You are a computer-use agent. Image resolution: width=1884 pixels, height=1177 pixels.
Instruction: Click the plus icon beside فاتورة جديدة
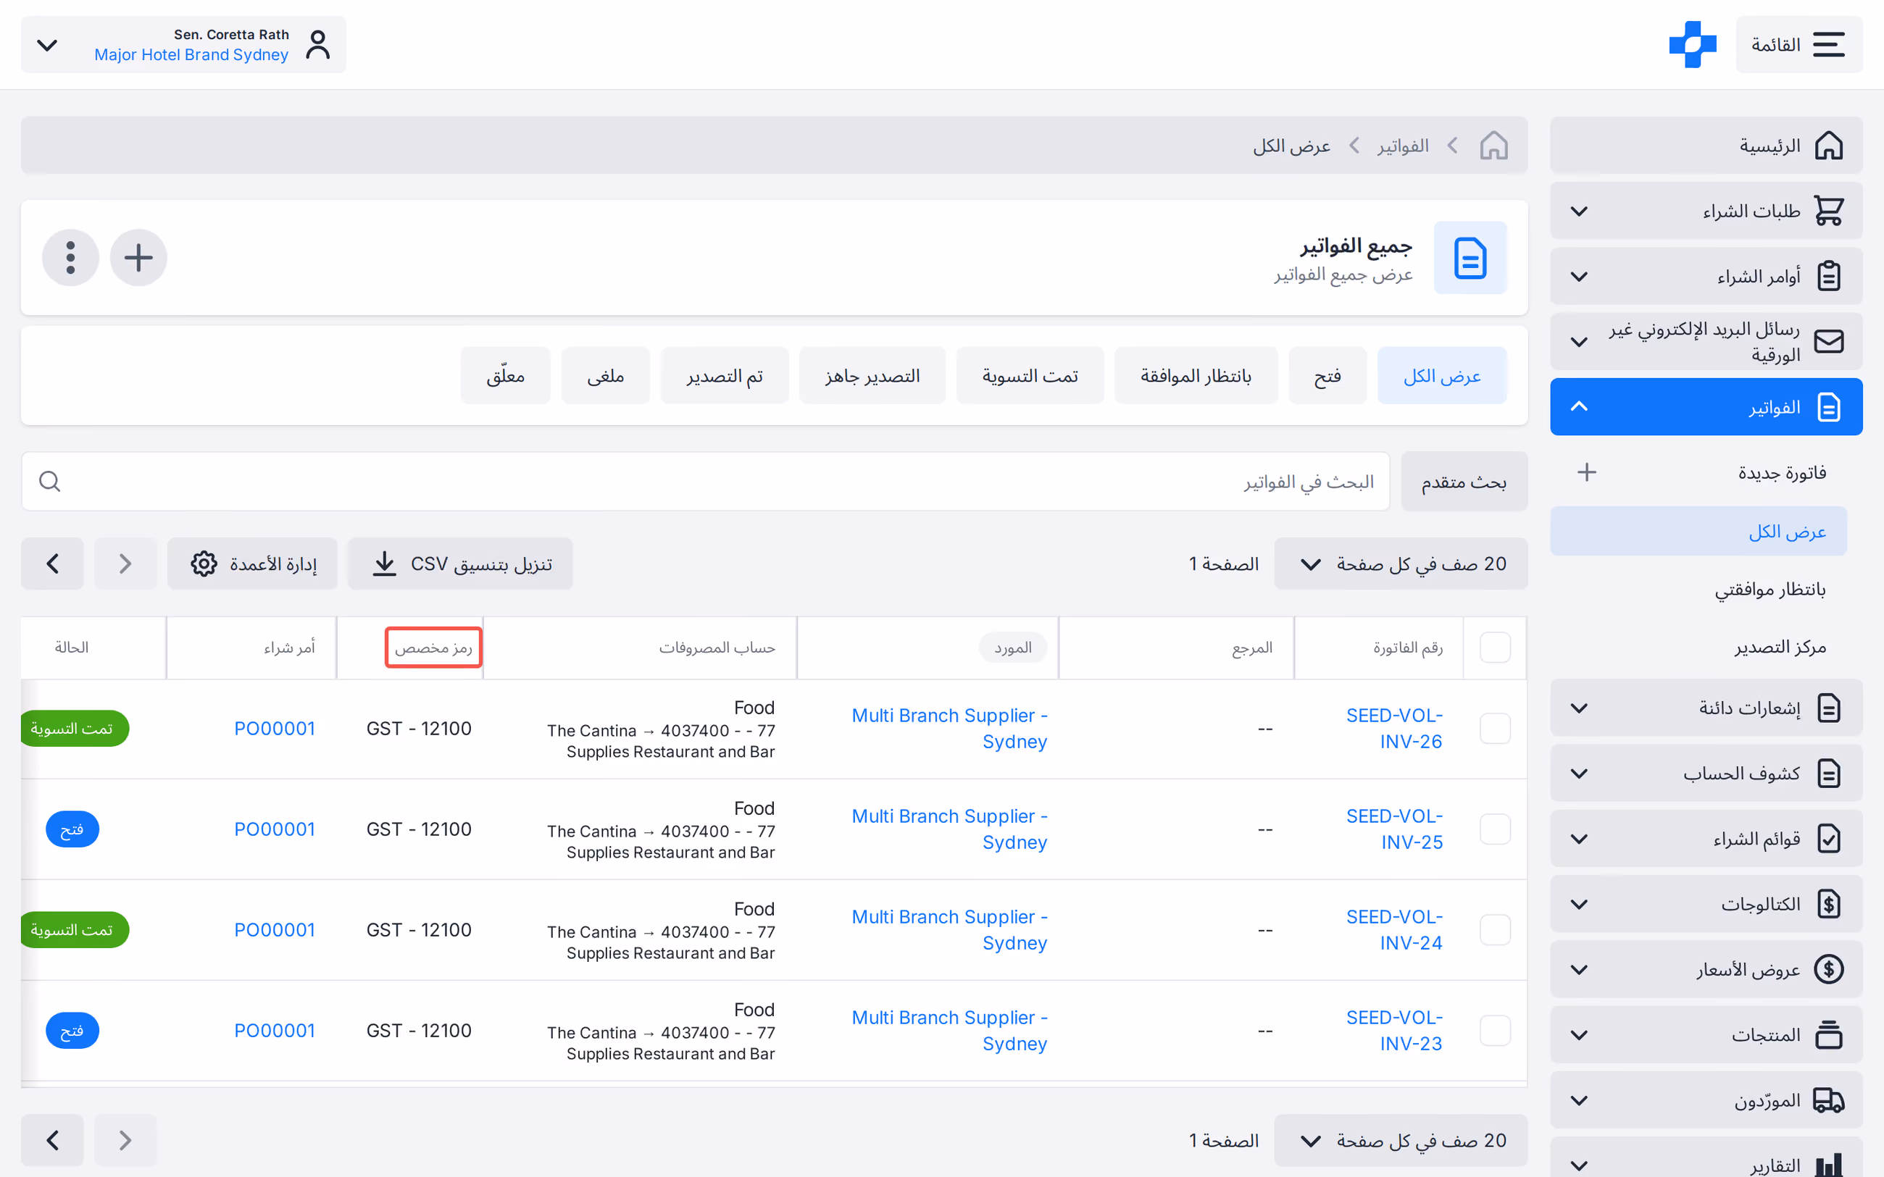pos(1586,472)
